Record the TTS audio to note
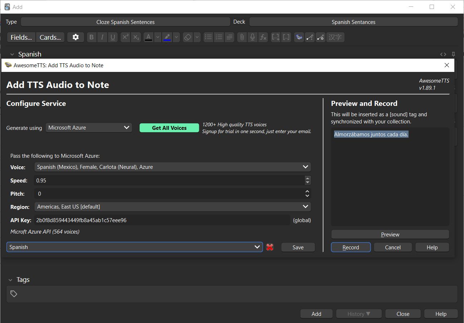 coord(351,247)
